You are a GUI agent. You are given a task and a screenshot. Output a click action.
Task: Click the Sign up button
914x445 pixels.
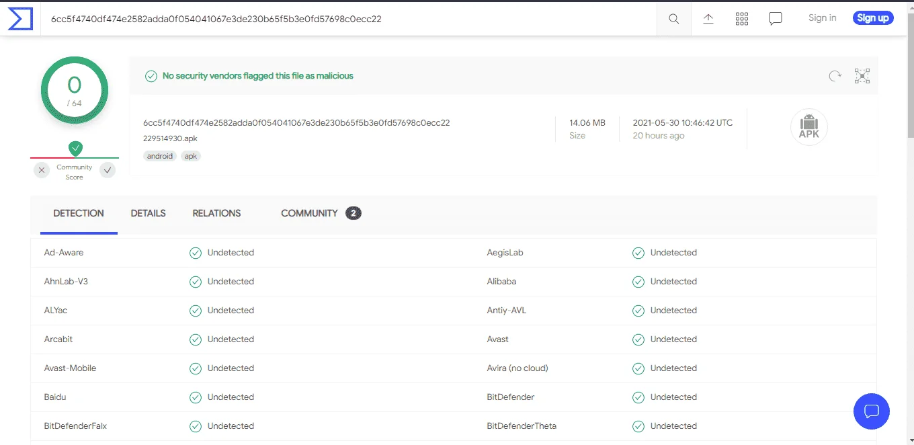click(x=873, y=18)
